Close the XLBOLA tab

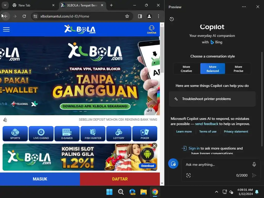click(102, 5)
